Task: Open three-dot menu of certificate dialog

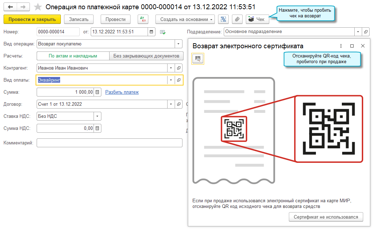Action: (341, 46)
